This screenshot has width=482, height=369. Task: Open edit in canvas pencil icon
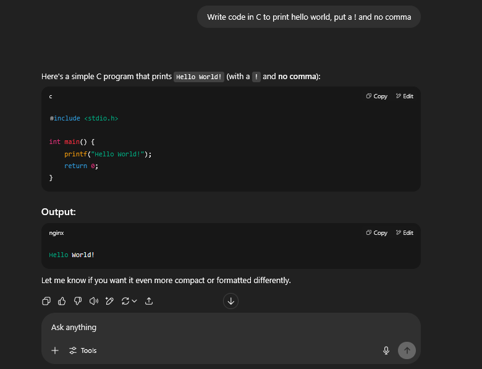click(109, 301)
